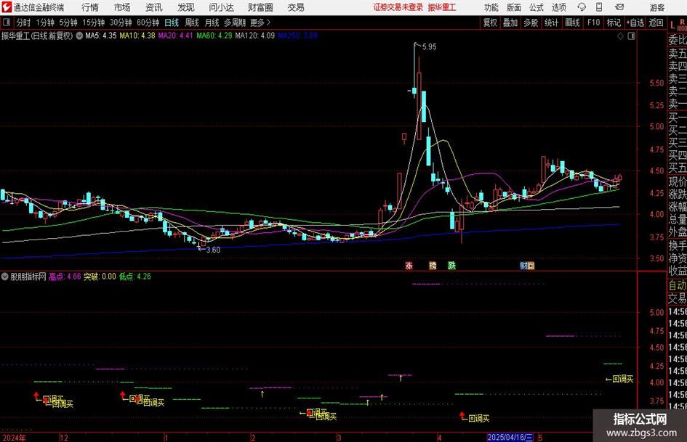Switch to the 60分钟 period tab
Screen dimensions: 687x442
coord(148,22)
